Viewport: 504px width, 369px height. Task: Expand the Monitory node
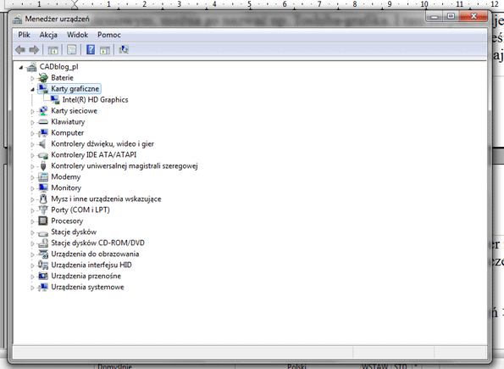click(32, 188)
